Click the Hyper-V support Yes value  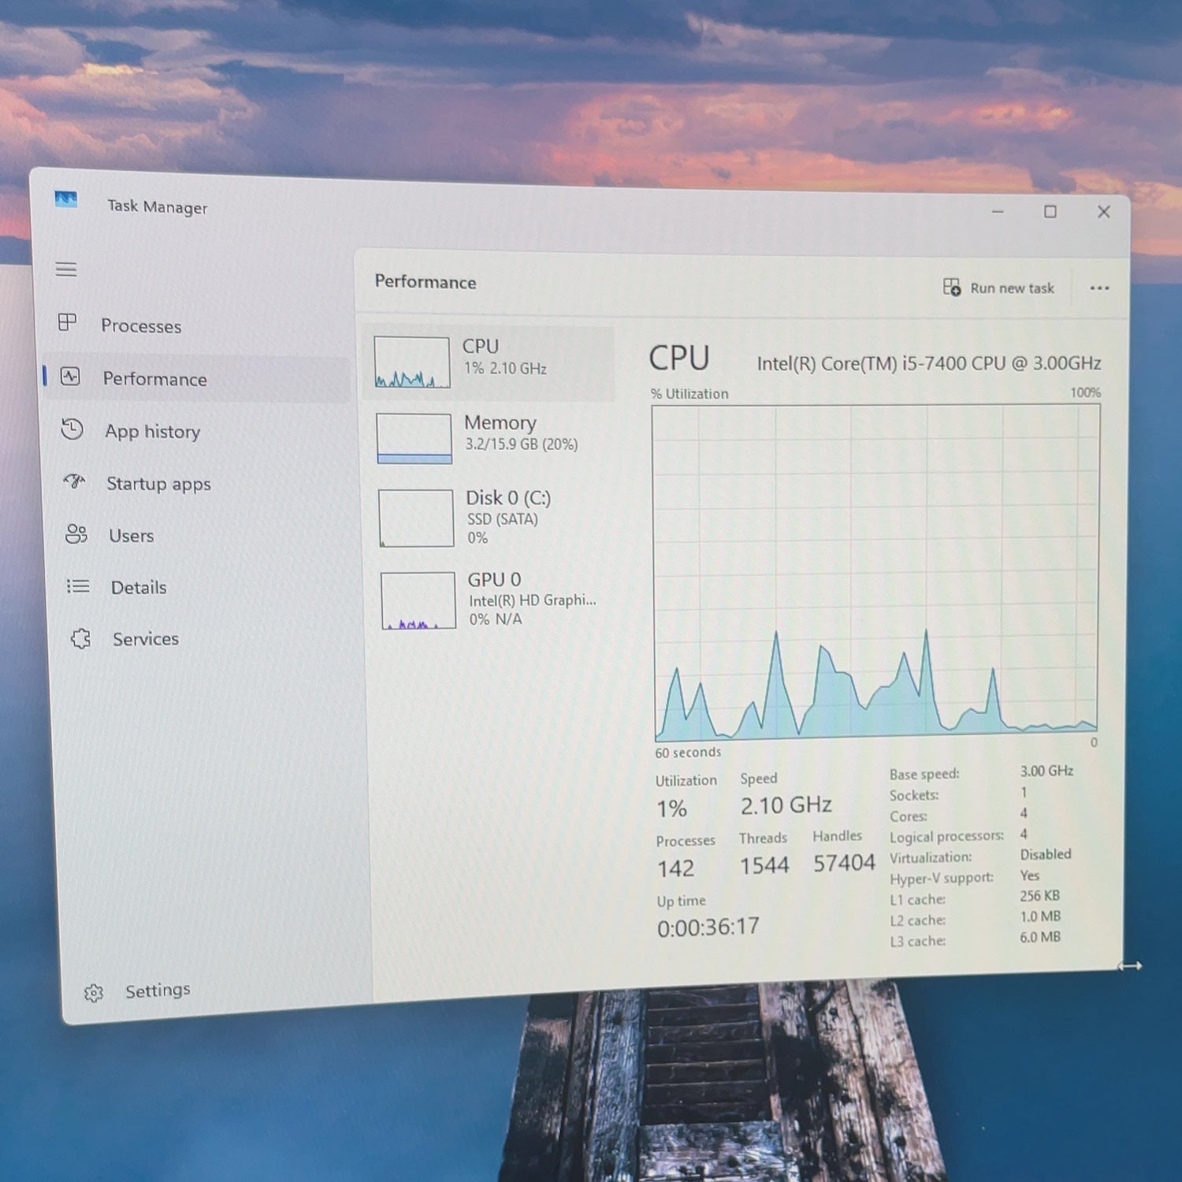[x=1030, y=875]
